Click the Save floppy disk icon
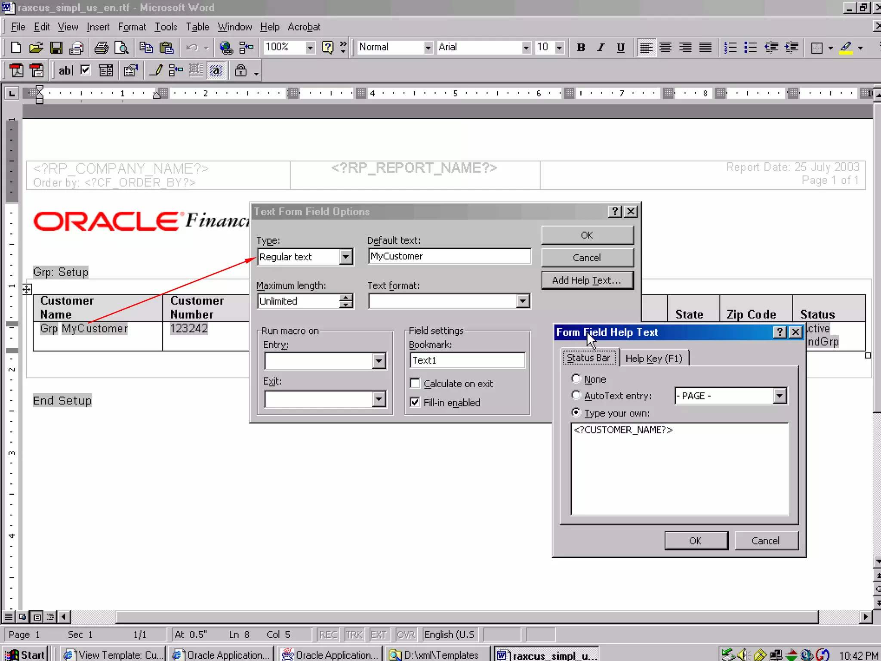The height and width of the screenshot is (661, 881). pyautogui.click(x=56, y=47)
